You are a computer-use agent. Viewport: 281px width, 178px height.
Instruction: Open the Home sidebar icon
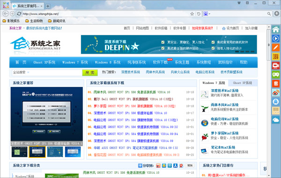coord(276,29)
